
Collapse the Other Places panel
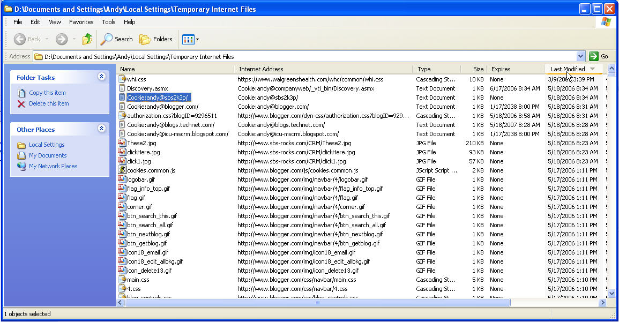pyautogui.click(x=101, y=128)
